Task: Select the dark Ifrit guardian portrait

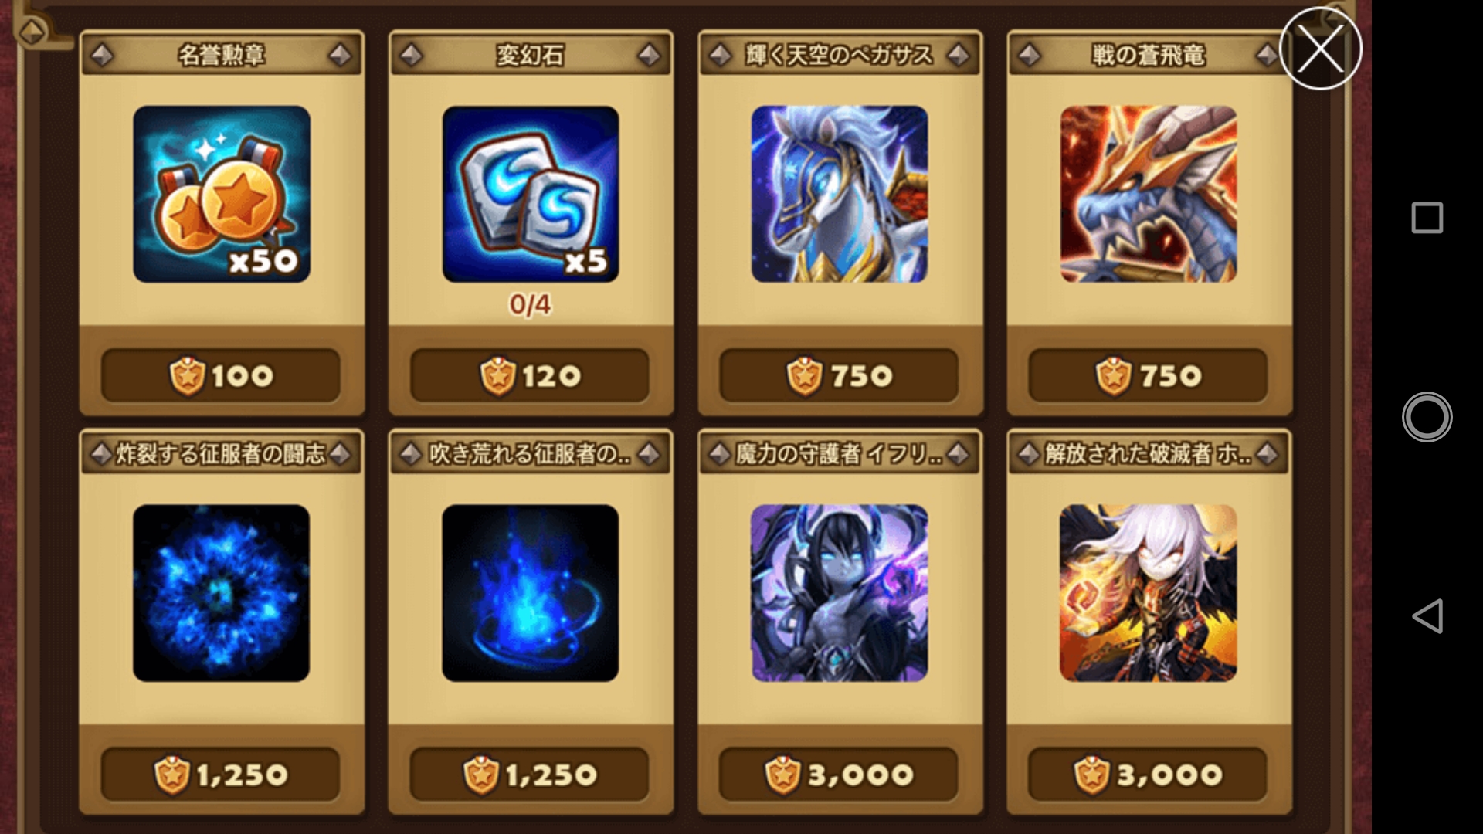Action: [x=840, y=593]
